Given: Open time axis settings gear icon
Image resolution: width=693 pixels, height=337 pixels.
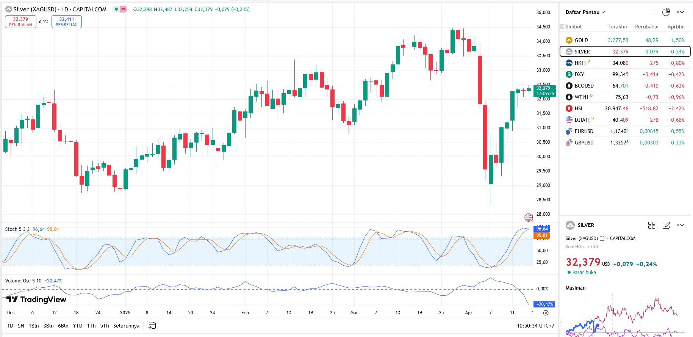Looking at the screenshot, I should tap(546, 313).
